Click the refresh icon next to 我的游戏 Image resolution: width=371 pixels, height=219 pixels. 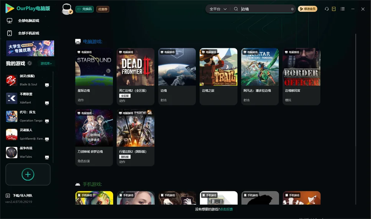(30, 63)
